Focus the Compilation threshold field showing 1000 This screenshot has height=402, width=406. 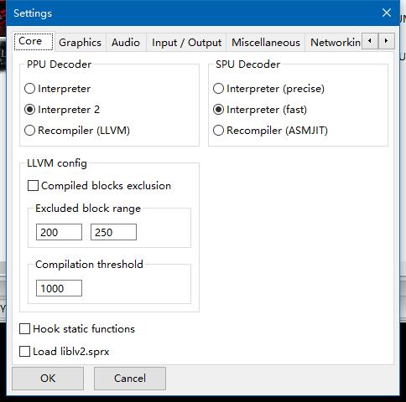(59, 288)
